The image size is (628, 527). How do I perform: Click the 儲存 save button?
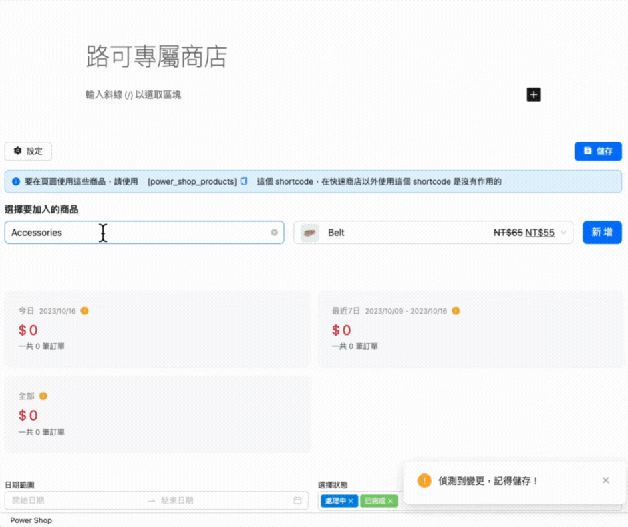[x=598, y=151]
